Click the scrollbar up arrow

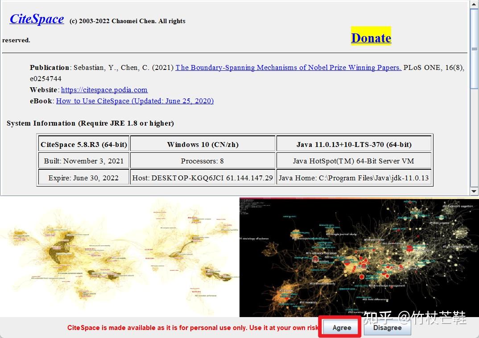pos(474,4)
